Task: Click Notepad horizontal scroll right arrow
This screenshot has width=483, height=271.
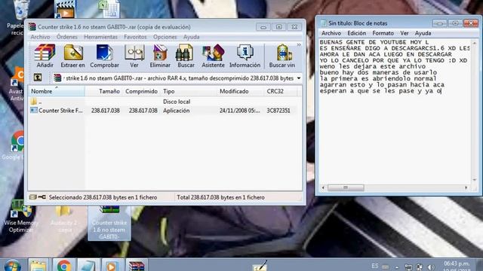Action: tap(466, 187)
